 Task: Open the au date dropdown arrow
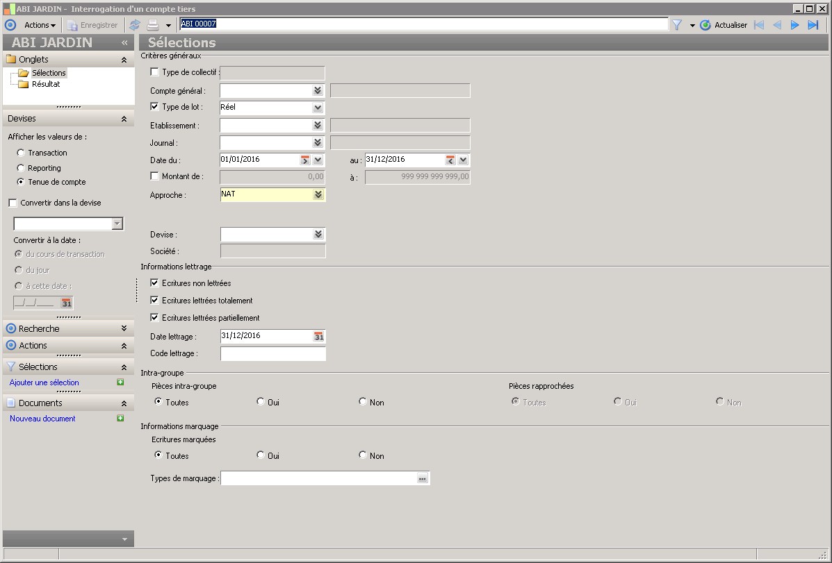[463, 160]
